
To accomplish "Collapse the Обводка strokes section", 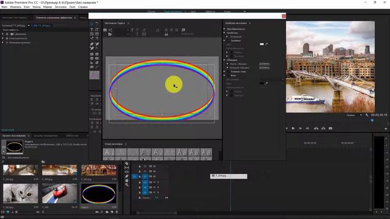I will click(224, 60).
